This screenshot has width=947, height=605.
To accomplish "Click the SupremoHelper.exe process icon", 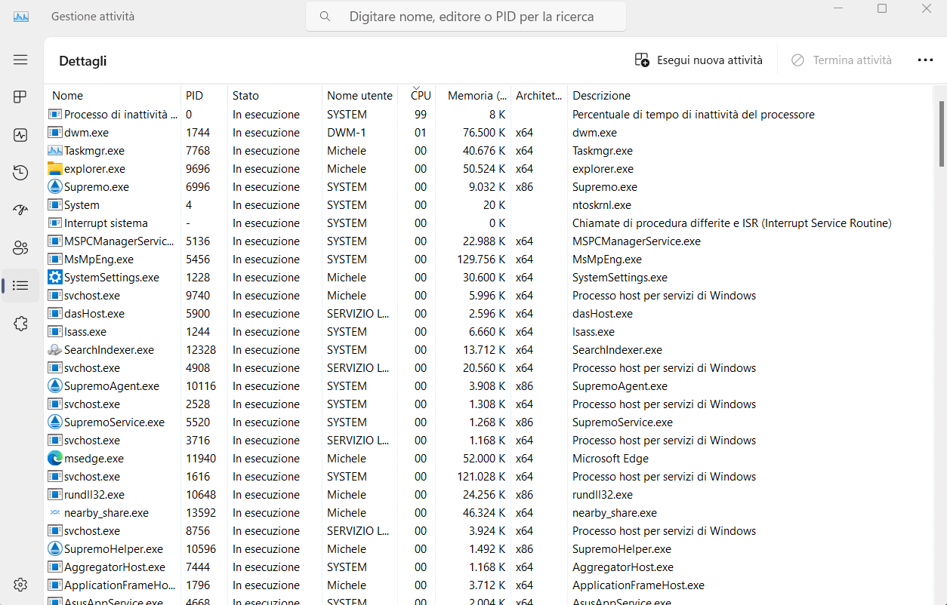I will 54,548.
